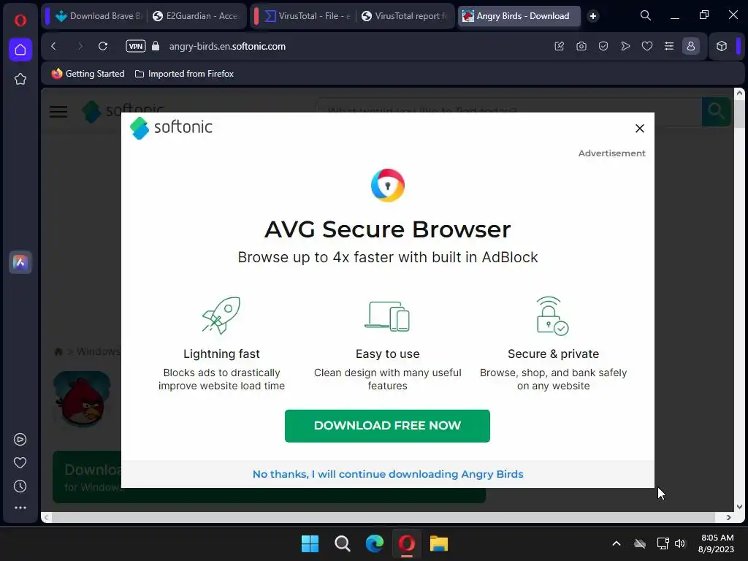Switch to E2Guardian tab
The height and width of the screenshot is (561, 748).
coord(196,16)
